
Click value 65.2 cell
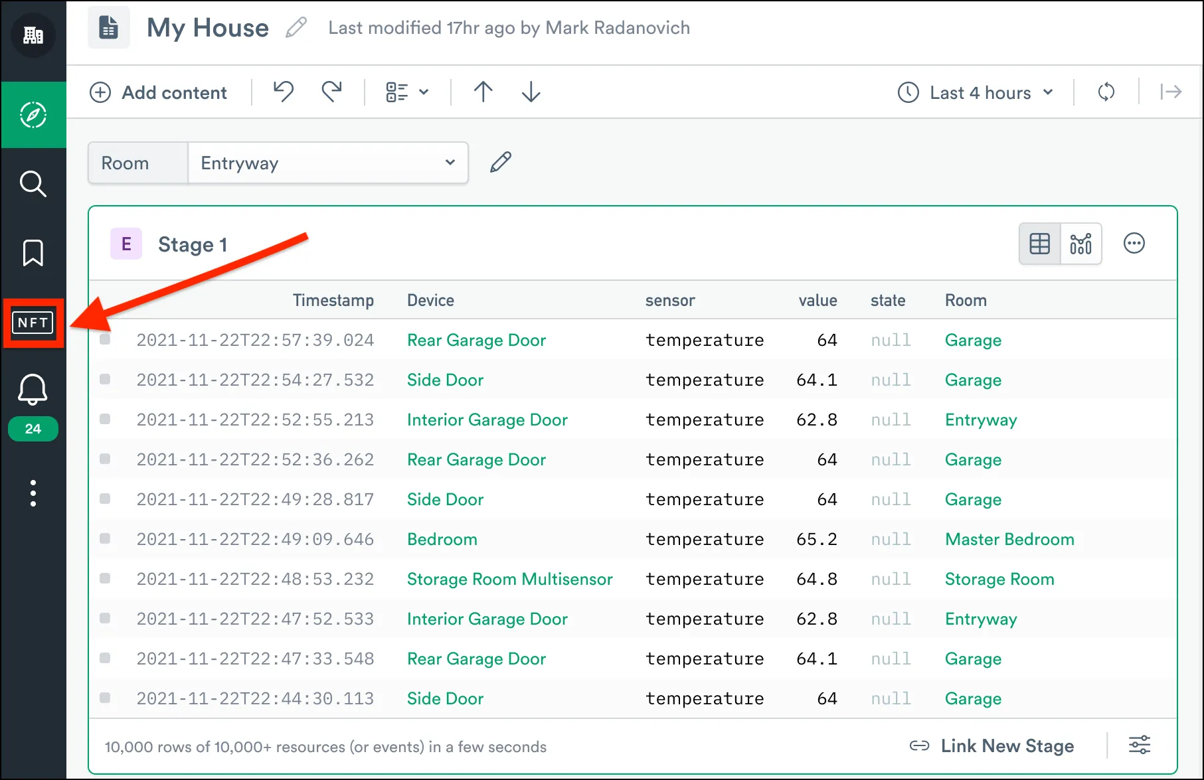tap(817, 539)
